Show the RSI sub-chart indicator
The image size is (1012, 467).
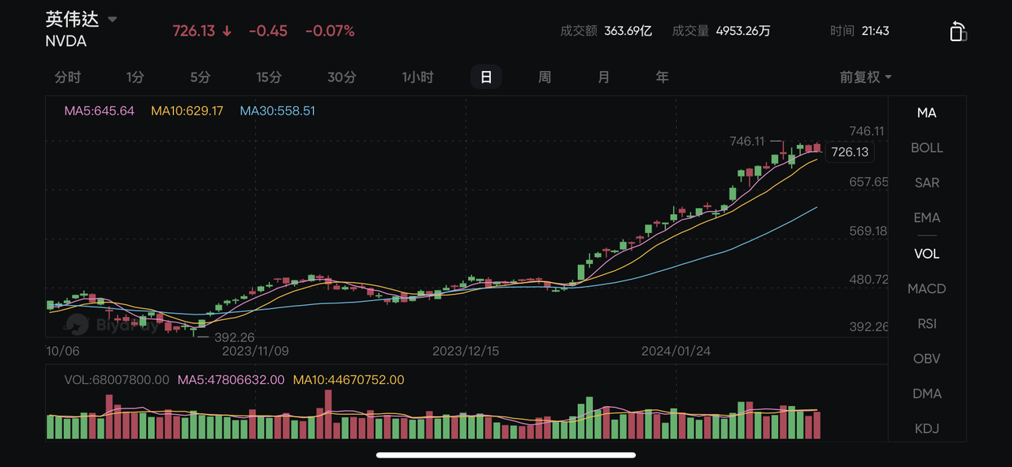point(927,323)
